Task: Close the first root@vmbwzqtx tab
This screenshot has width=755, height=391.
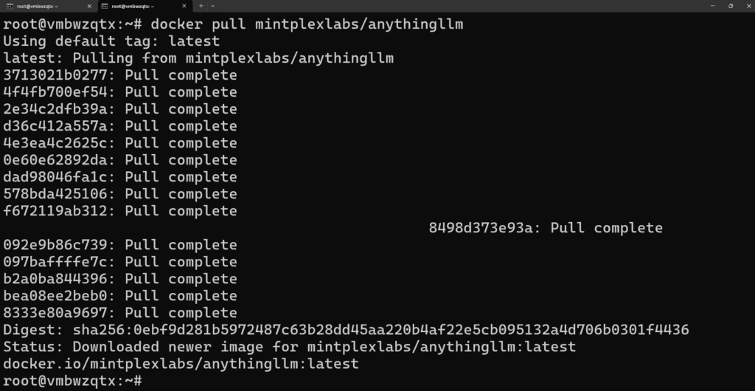Action: pos(89,6)
